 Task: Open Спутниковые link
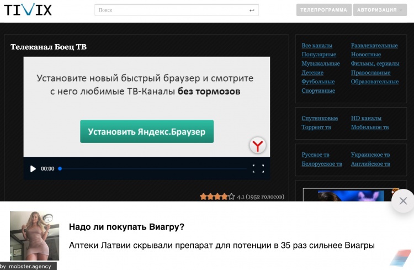click(x=320, y=118)
